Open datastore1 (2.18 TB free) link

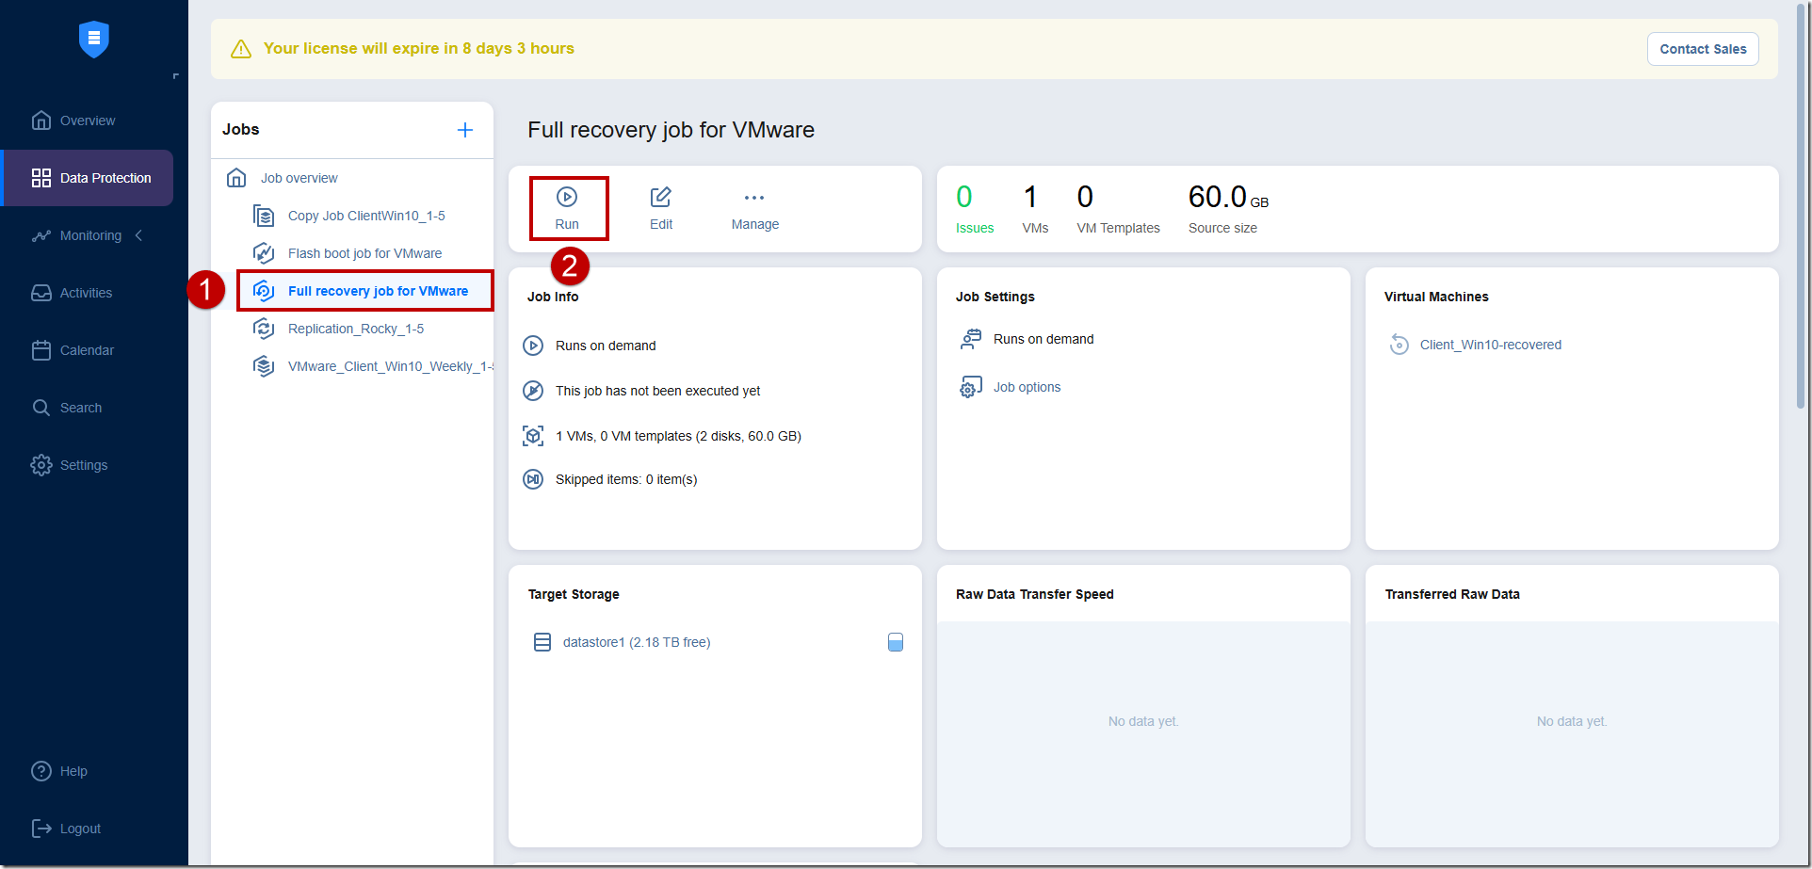pyautogui.click(x=636, y=642)
